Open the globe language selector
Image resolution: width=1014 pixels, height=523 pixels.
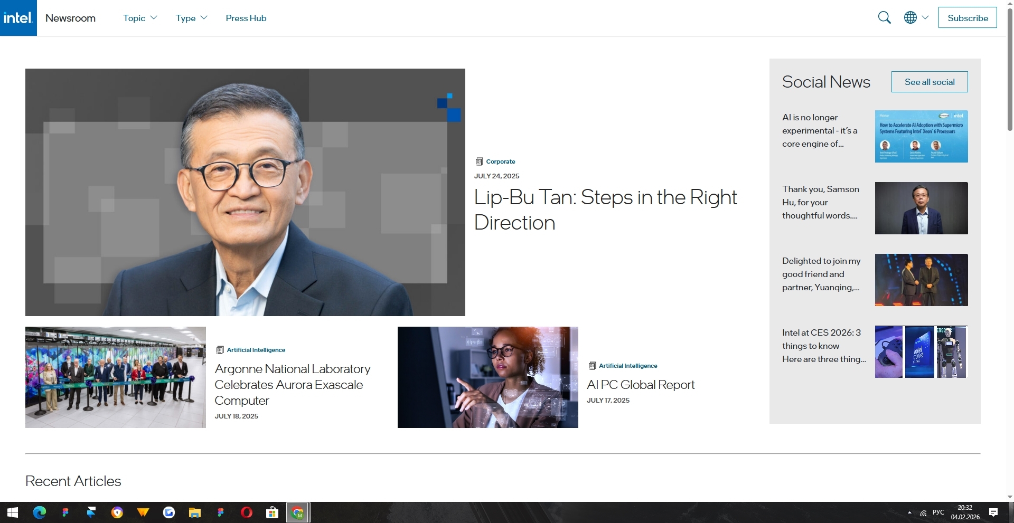916,18
